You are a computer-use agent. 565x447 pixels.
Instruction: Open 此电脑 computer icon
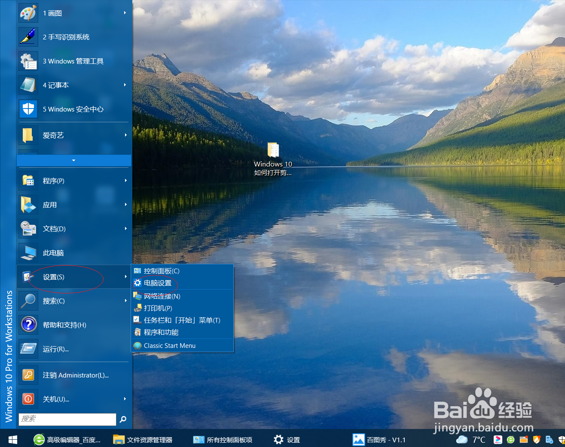click(x=28, y=253)
